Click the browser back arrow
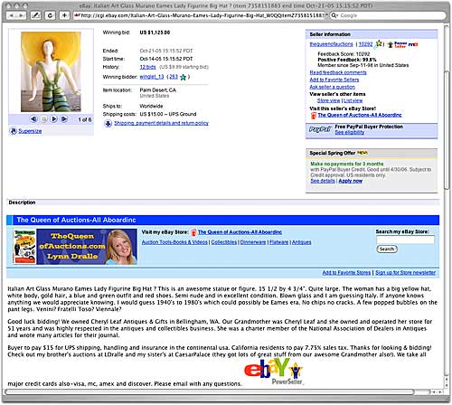The image size is (452, 405). pyautogui.click(x=12, y=15)
